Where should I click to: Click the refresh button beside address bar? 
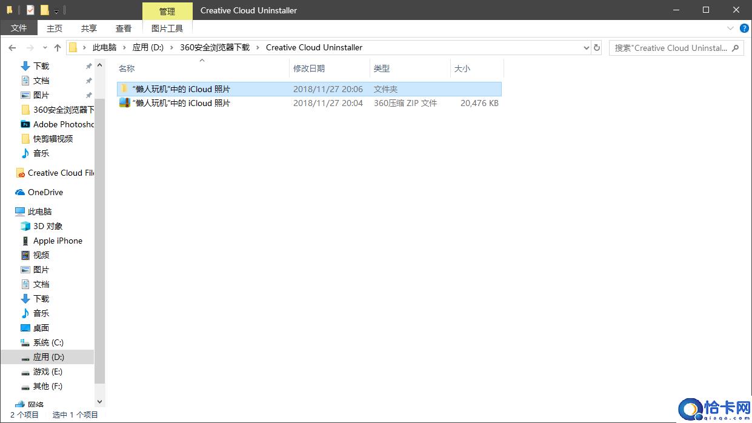(x=597, y=48)
